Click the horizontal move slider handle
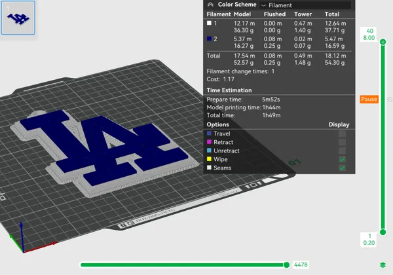Viewport: 393px width, 275px height. point(286,265)
